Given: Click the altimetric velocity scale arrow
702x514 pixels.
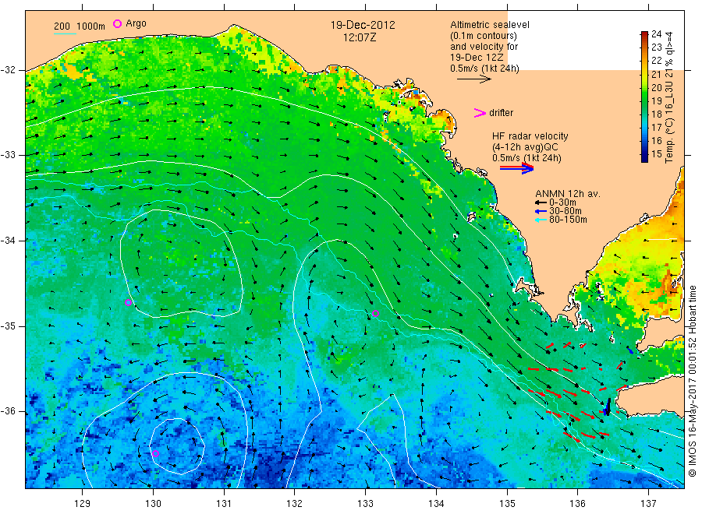Looking at the screenshot, I should (x=474, y=79).
